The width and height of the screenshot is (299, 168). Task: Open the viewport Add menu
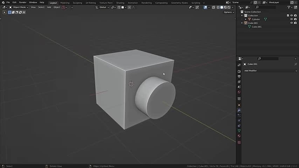click(x=49, y=7)
